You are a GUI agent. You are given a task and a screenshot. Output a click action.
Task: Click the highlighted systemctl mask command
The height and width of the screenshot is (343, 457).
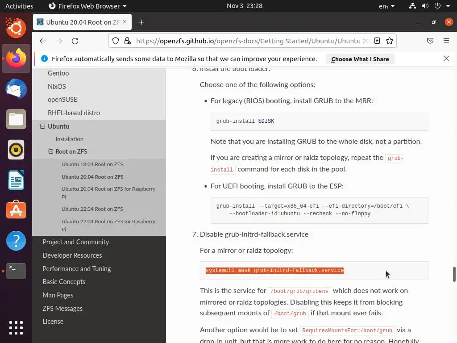[274, 270]
